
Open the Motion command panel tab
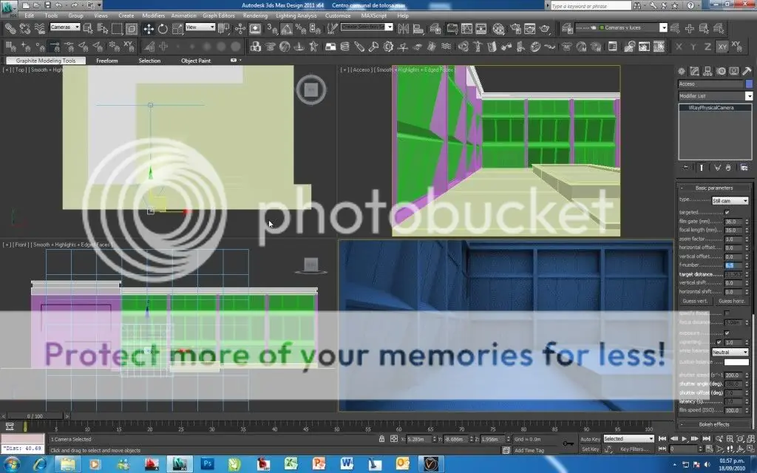pos(721,71)
